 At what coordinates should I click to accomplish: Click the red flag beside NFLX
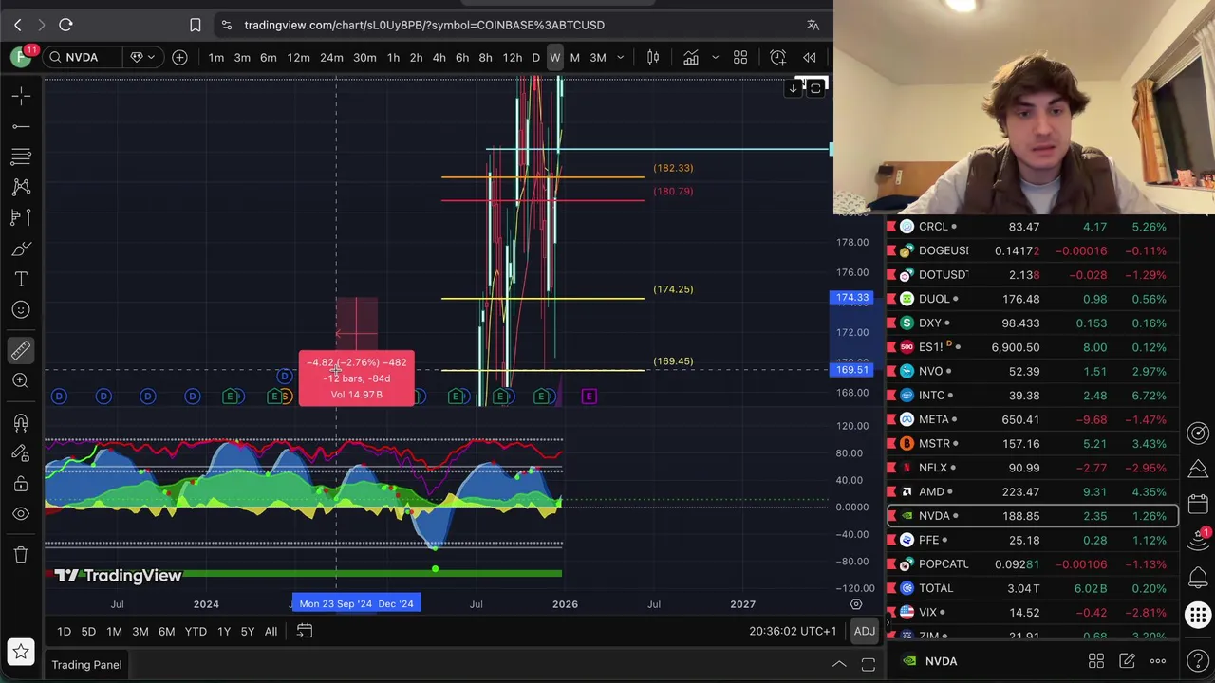[891, 468]
